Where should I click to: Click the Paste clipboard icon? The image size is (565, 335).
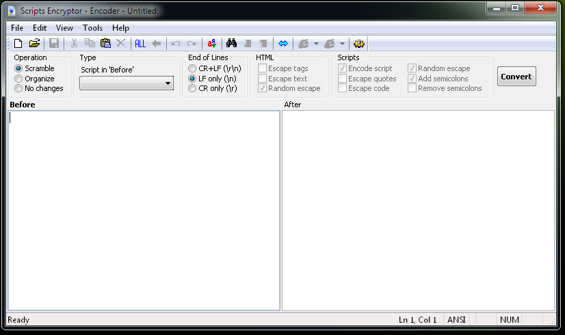tap(105, 44)
